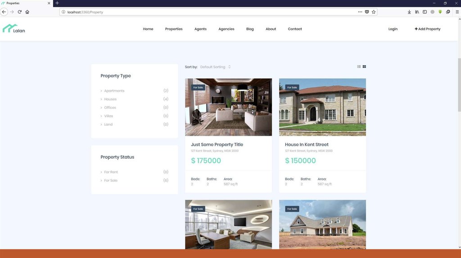Click For Sale badge on office photo
The width and height of the screenshot is (461, 258).
pos(198,209)
